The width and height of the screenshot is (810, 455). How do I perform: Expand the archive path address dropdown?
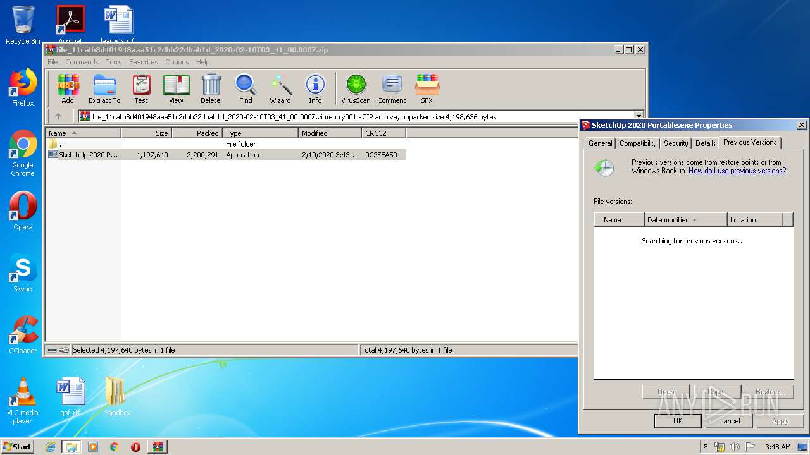click(x=639, y=116)
